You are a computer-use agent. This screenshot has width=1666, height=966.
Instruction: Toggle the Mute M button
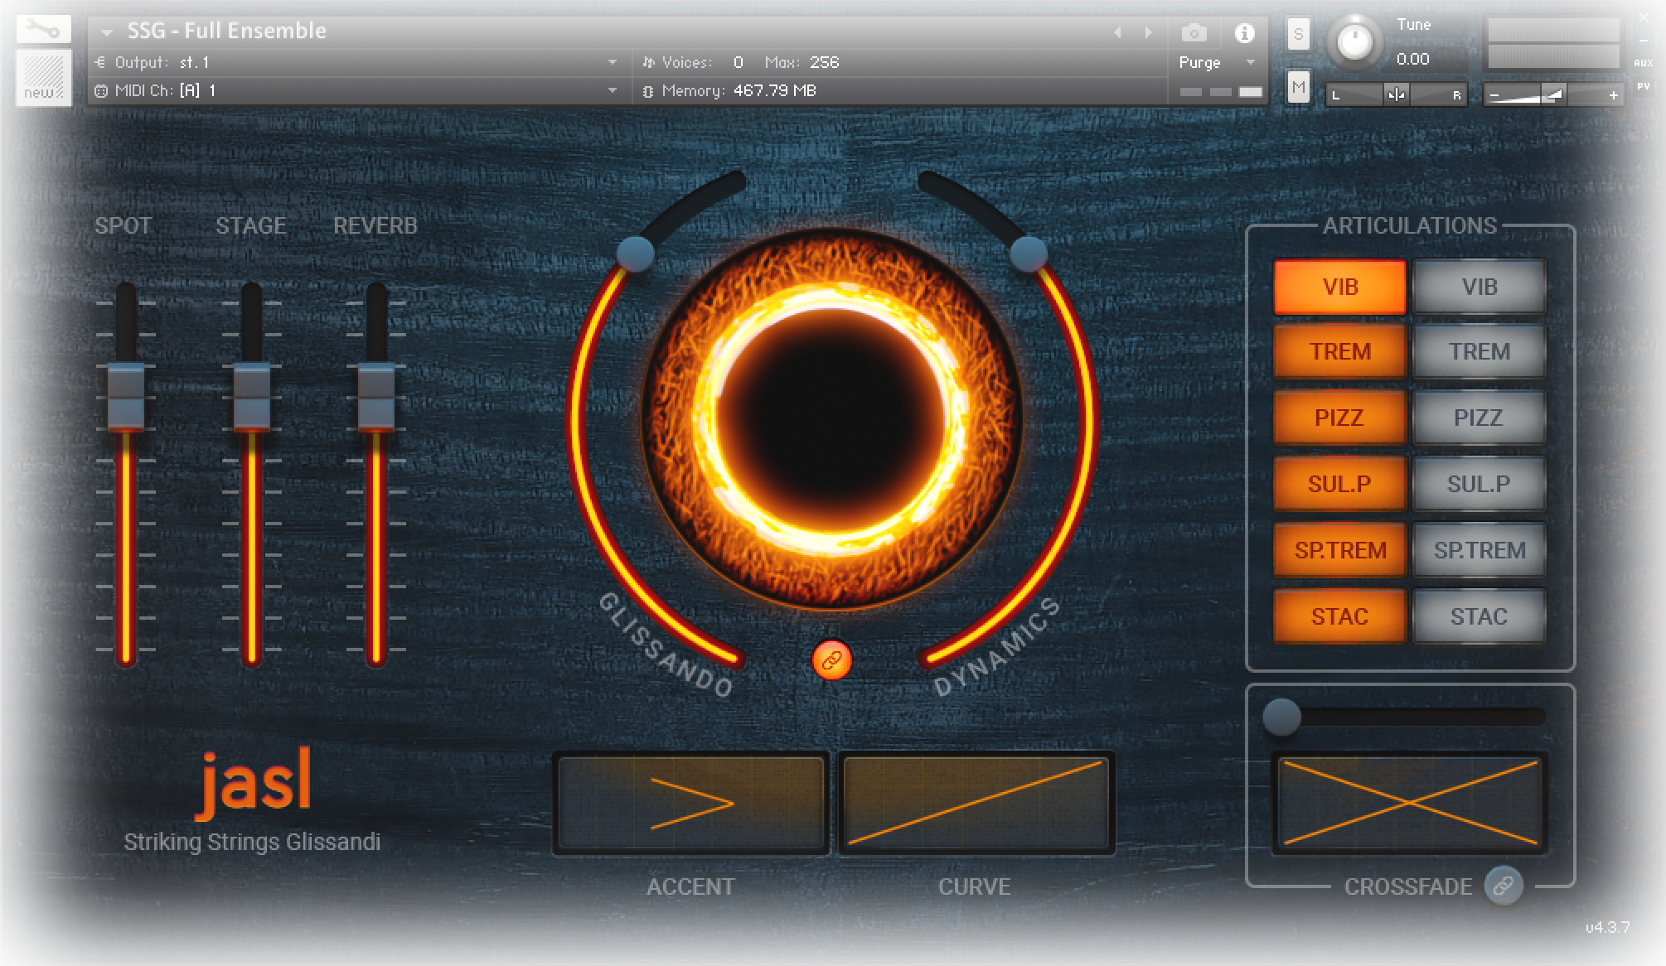1298,87
